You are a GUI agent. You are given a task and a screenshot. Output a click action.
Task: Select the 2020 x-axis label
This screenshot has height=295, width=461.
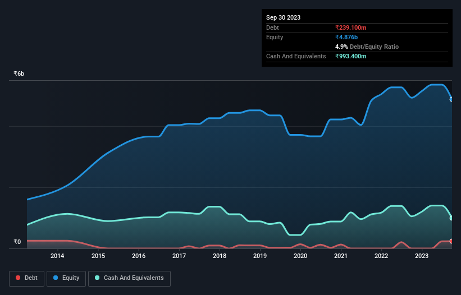click(300, 256)
